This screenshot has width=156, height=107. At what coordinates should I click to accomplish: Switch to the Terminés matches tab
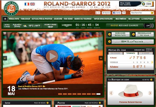tap(130, 53)
